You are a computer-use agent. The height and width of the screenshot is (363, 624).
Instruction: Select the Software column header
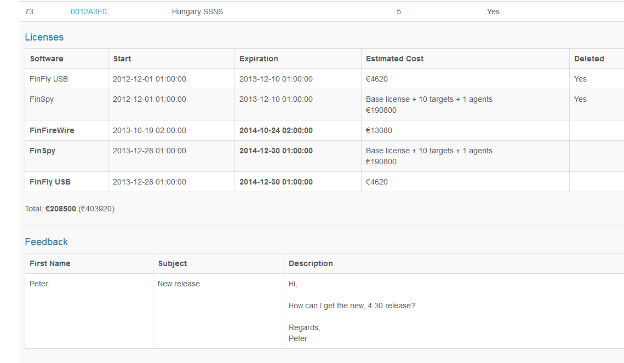click(x=47, y=59)
